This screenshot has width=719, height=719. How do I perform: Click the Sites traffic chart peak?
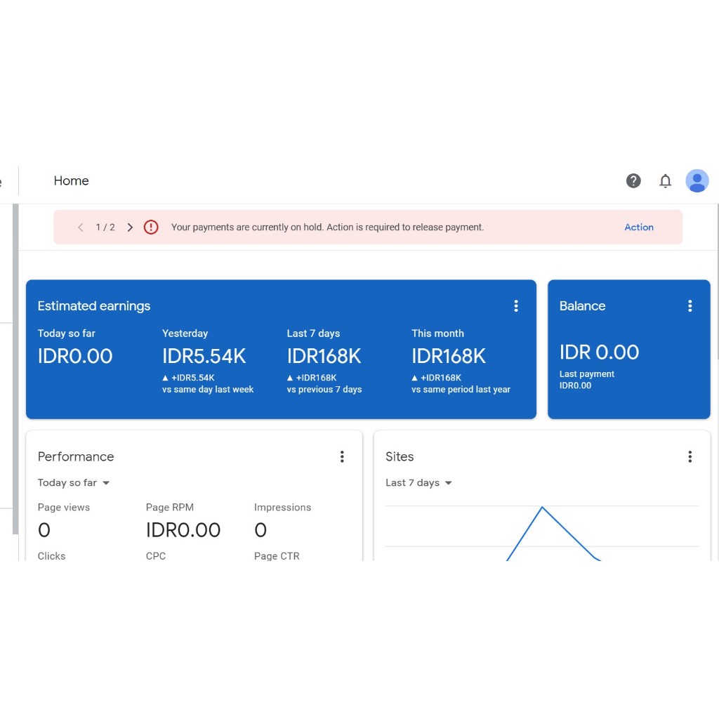[542, 506]
